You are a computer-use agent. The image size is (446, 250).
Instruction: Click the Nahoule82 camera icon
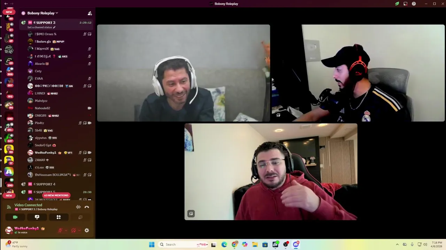pyautogui.click(x=90, y=108)
